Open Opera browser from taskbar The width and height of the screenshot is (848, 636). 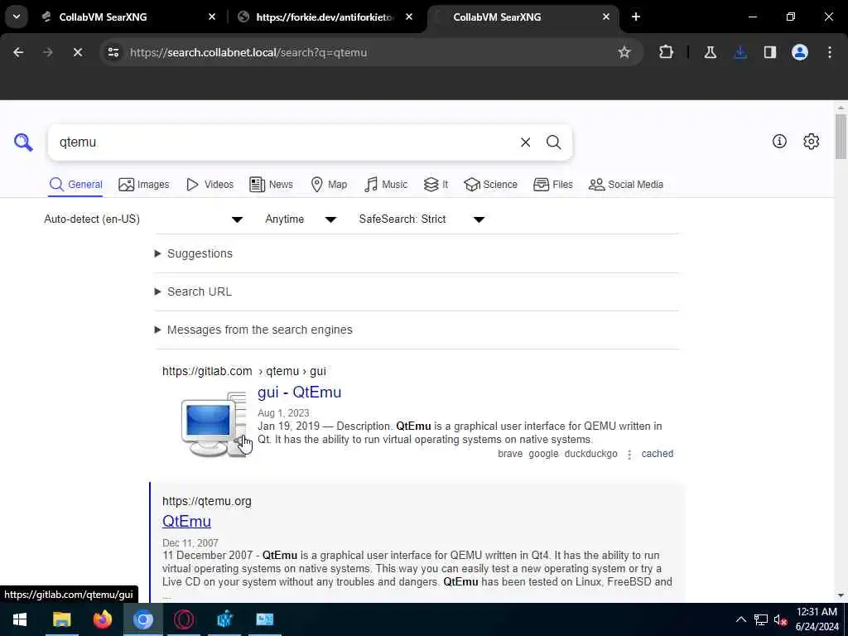pyautogui.click(x=184, y=619)
